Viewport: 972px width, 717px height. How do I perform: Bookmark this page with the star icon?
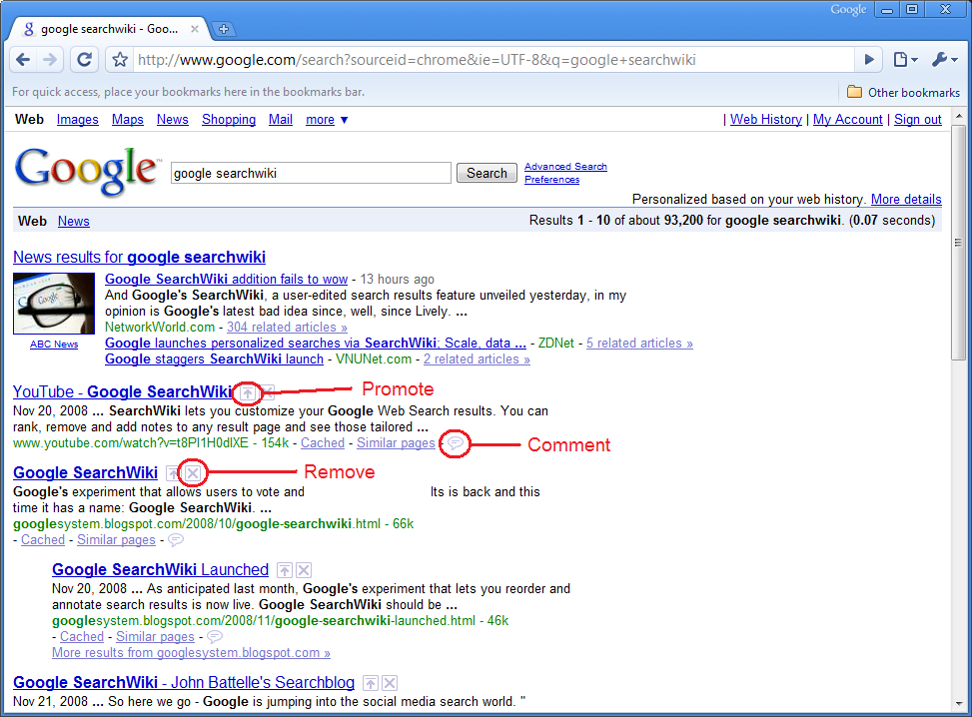[120, 60]
